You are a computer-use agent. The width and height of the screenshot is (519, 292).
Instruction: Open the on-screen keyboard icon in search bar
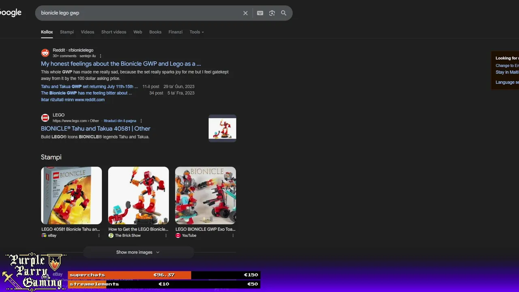click(260, 13)
